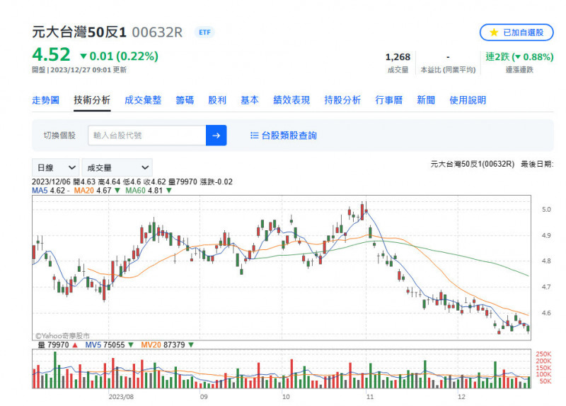Click the 11 month axis label
The width and height of the screenshot is (566, 406).
370,397
